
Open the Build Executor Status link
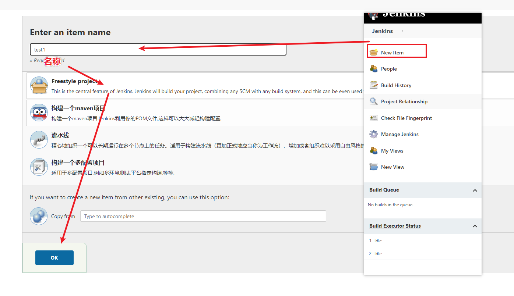click(395, 226)
